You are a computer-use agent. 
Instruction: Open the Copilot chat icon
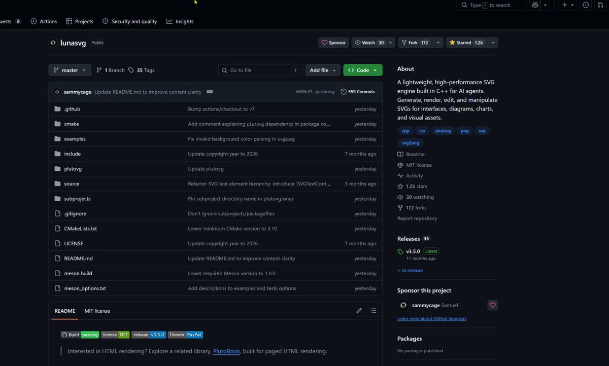click(535, 5)
